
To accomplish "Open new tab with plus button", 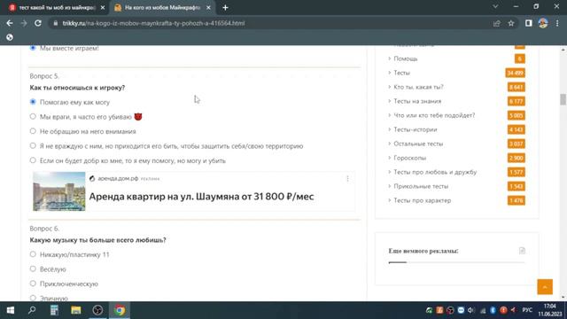I will (x=225, y=8).
